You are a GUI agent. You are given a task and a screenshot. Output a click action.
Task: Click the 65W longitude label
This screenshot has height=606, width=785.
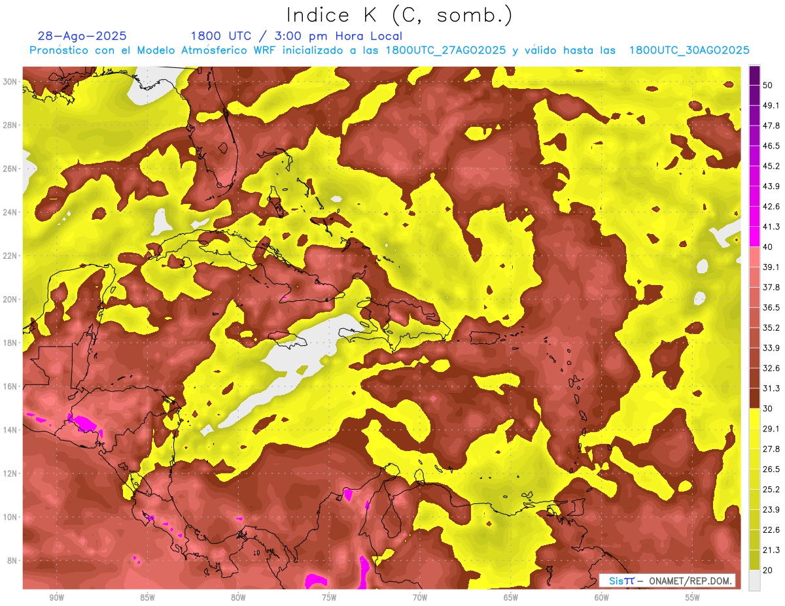click(x=511, y=598)
